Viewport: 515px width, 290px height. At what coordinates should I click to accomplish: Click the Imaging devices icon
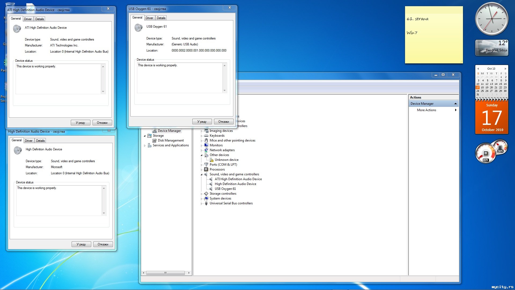click(x=206, y=131)
